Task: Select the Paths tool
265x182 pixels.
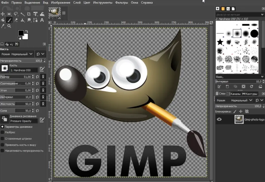Action: 35,20
